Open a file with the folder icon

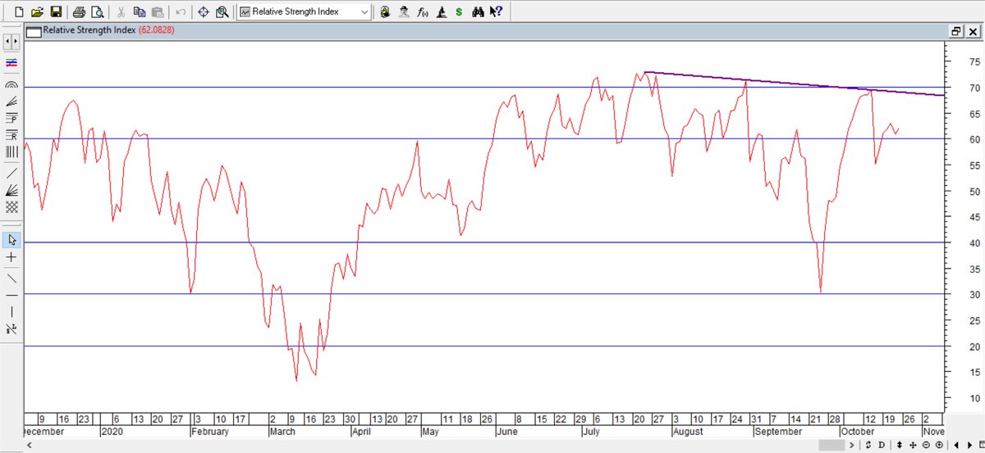click(x=37, y=12)
